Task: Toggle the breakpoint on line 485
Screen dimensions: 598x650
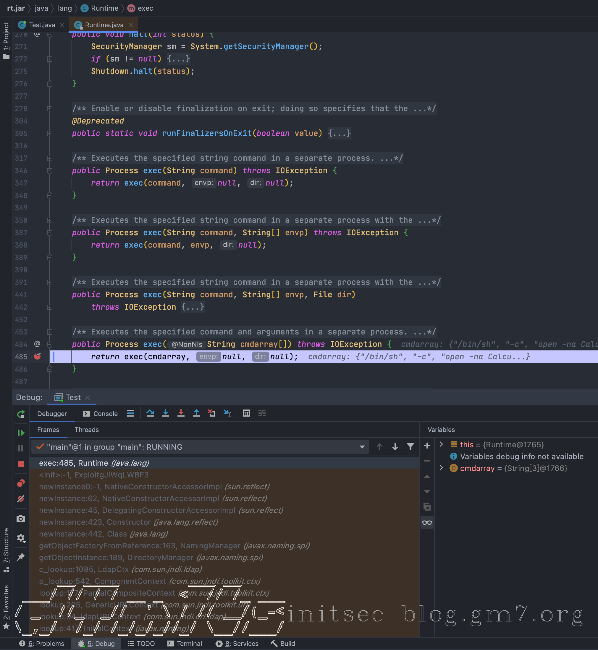Action: click(x=38, y=357)
